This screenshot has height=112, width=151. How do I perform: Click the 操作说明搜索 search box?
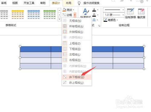coord(92,3)
